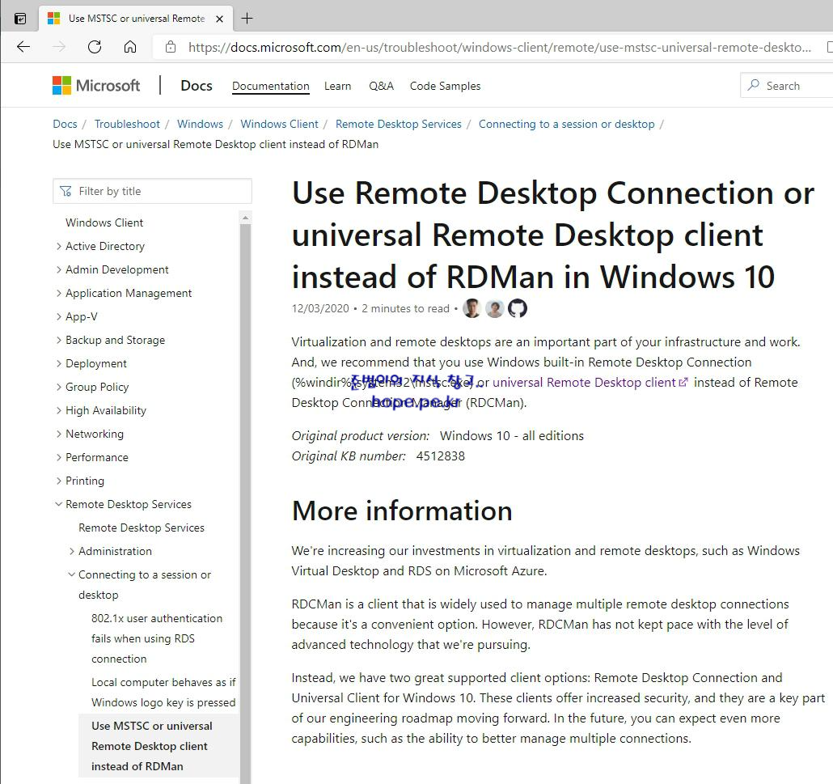This screenshot has height=784, width=833.
Task: Click the 'Networking' tree label
Action: coord(95,434)
